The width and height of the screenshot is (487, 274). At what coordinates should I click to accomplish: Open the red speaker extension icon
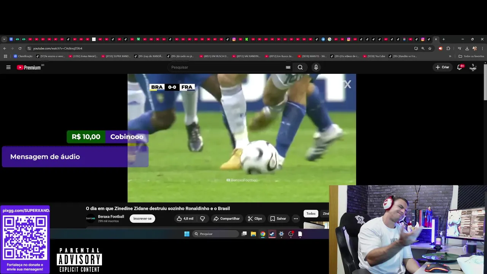[441, 48]
